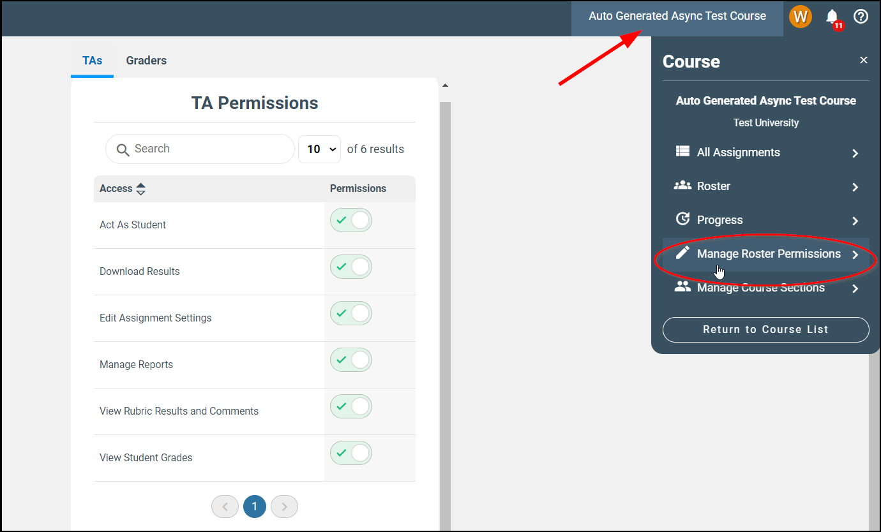The height and width of the screenshot is (532, 881).
Task: Click the Roster people group icon
Action: coord(682,185)
